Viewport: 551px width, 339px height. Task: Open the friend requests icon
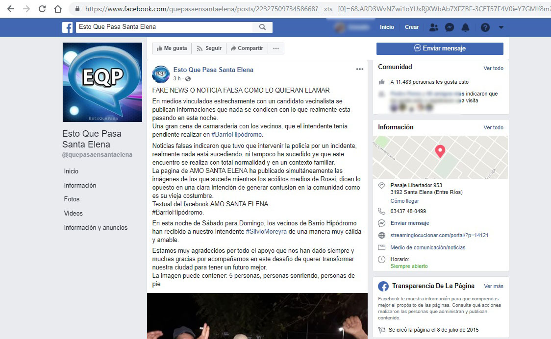[433, 27]
